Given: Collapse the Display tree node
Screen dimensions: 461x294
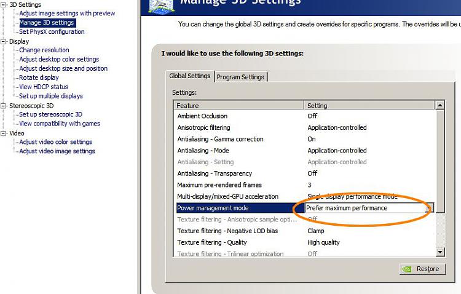Looking at the screenshot, I should point(3,41).
